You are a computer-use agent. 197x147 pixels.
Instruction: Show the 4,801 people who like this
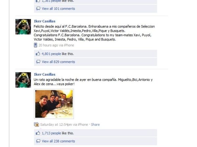click(x=51, y=54)
